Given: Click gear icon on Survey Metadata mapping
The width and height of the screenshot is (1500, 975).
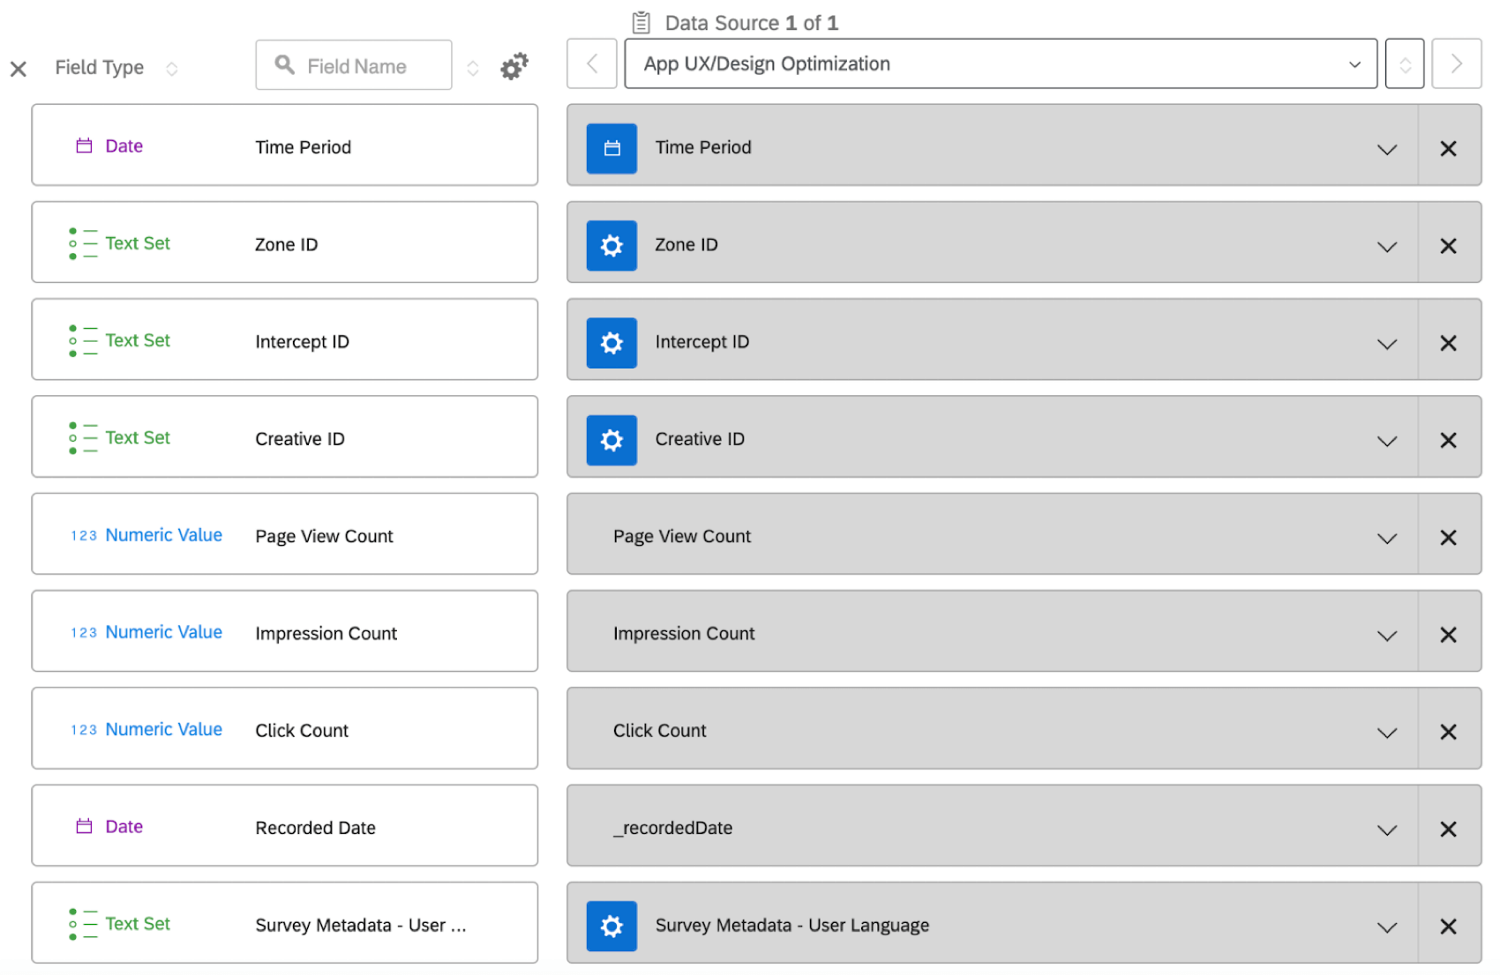Looking at the screenshot, I should tap(611, 926).
